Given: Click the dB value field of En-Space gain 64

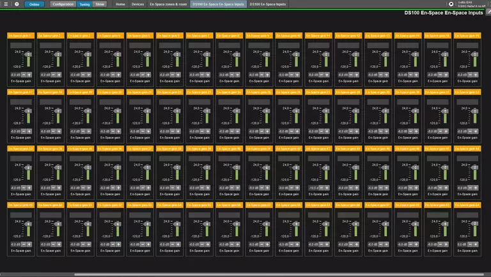Looking at the screenshot, I should 462,244.
